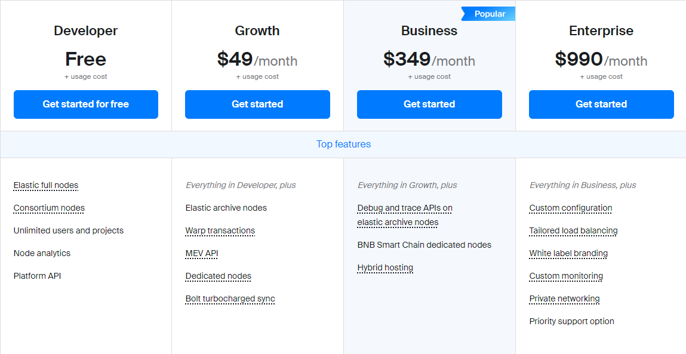The width and height of the screenshot is (686, 354).
Task: Select the MEV API feature
Action: point(202,253)
